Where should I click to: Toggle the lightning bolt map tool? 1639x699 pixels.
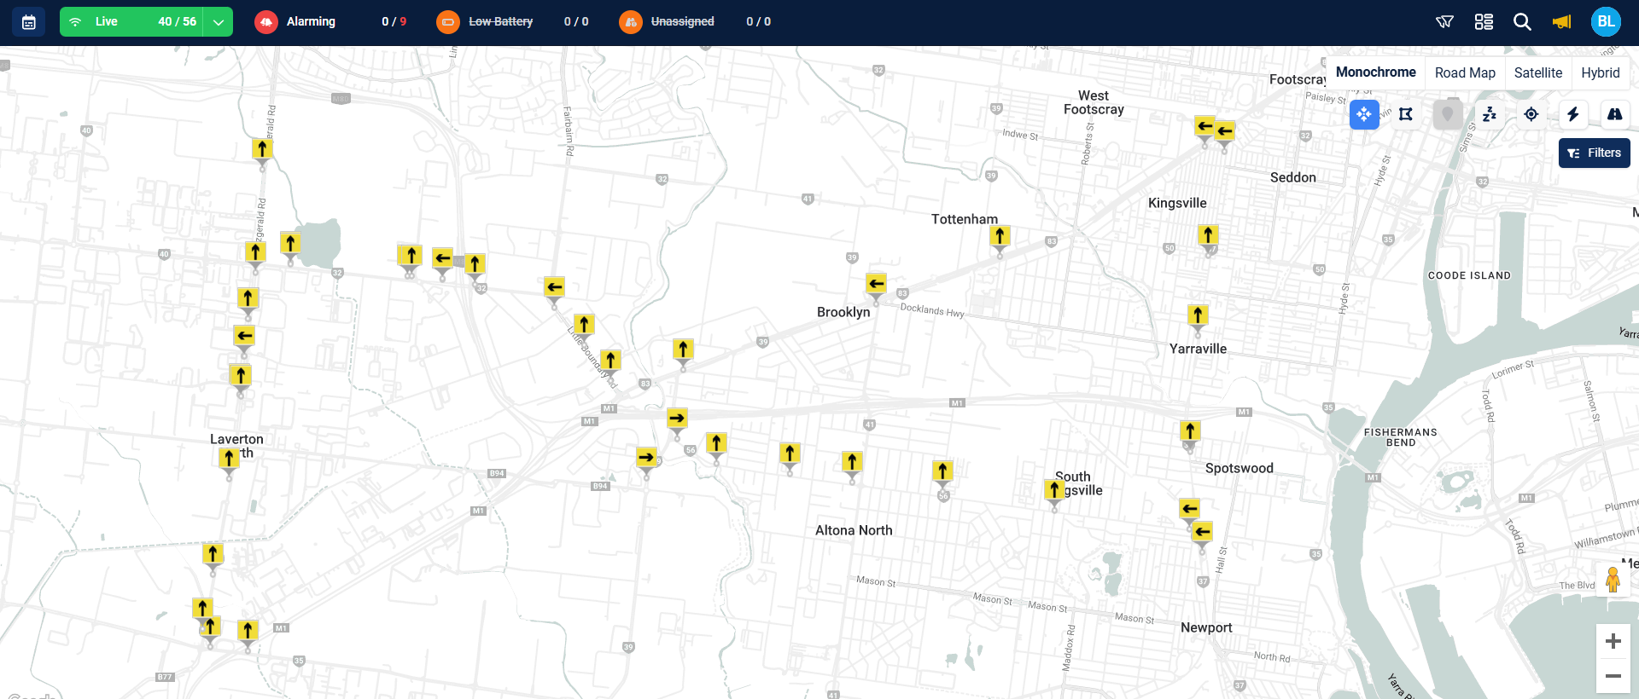pyautogui.click(x=1573, y=114)
